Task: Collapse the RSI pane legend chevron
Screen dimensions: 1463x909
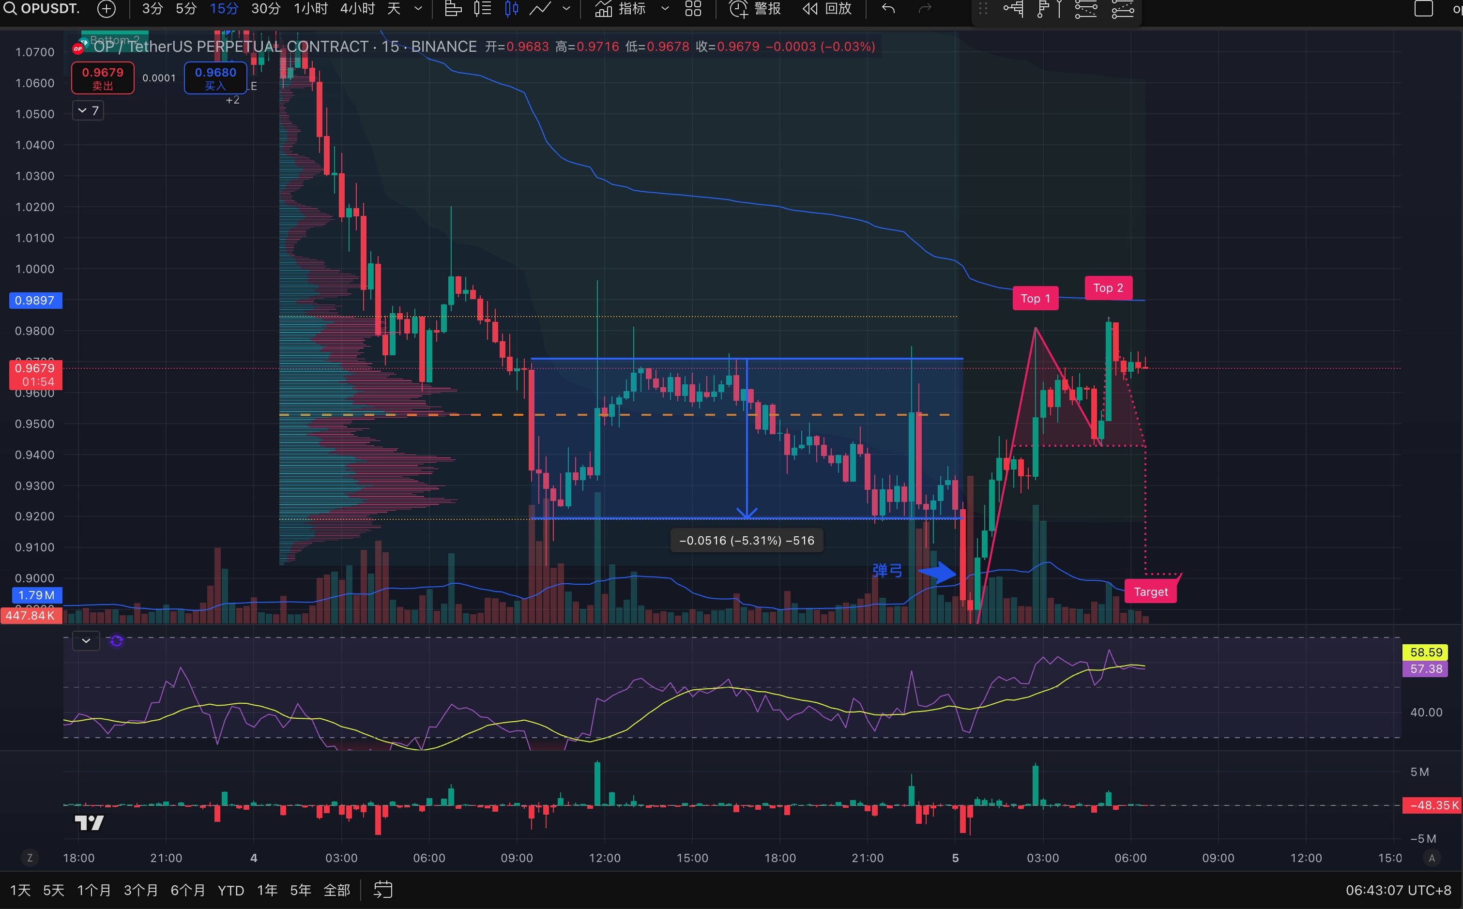Action: [x=86, y=641]
